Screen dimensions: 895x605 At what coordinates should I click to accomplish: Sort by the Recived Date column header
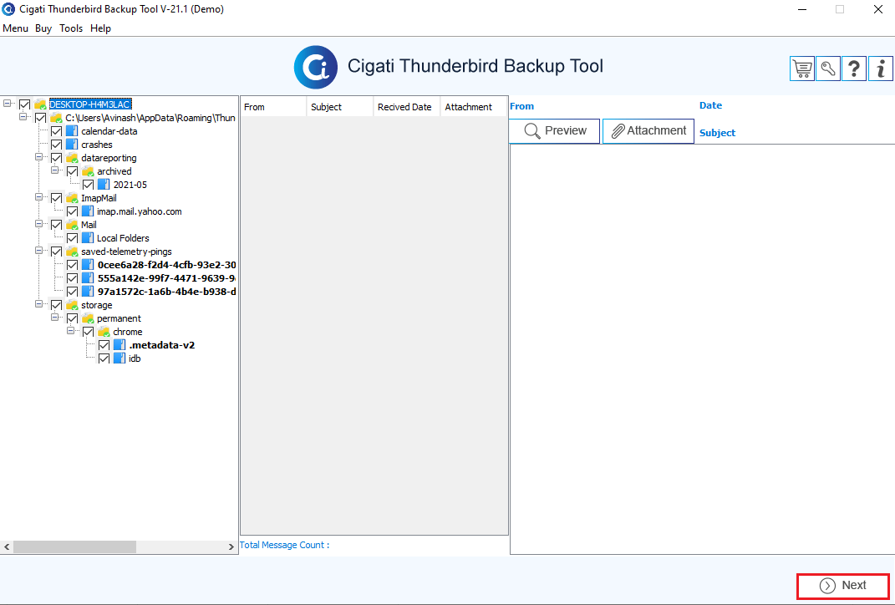[x=407, y=107]
